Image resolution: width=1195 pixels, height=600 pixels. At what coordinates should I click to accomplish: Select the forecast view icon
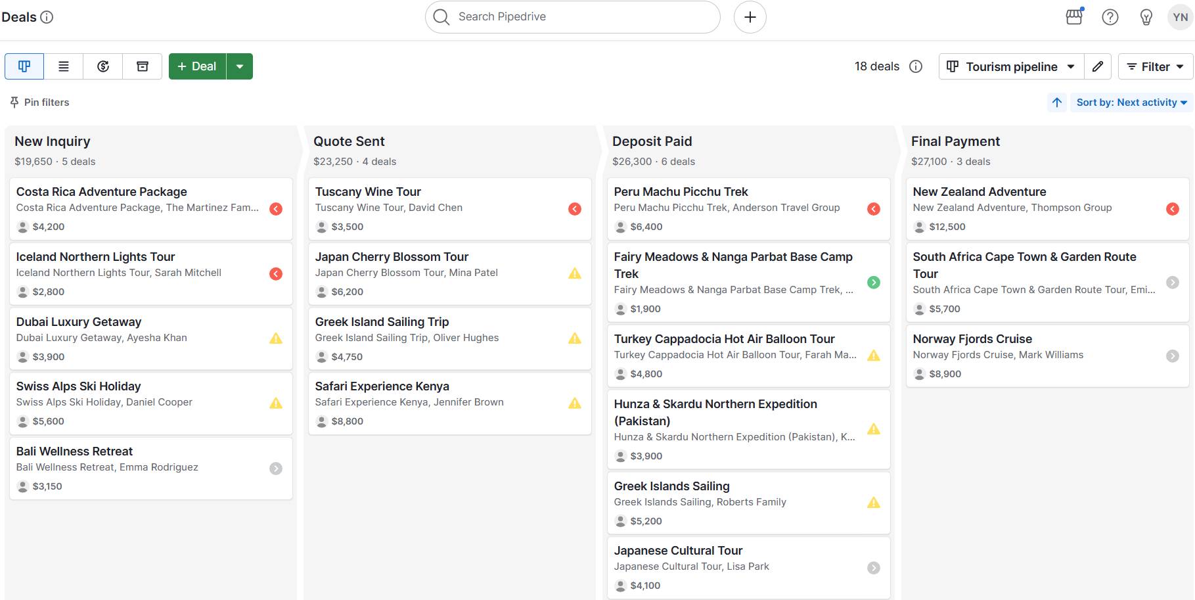click(x=102, y=66)
